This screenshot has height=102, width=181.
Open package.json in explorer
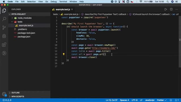coord(24,37)
